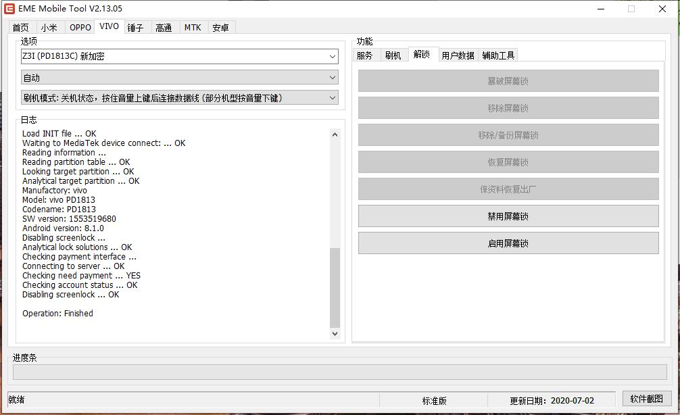Click the 保资料恢复出厂 button
680x415 pixels.
508,189
